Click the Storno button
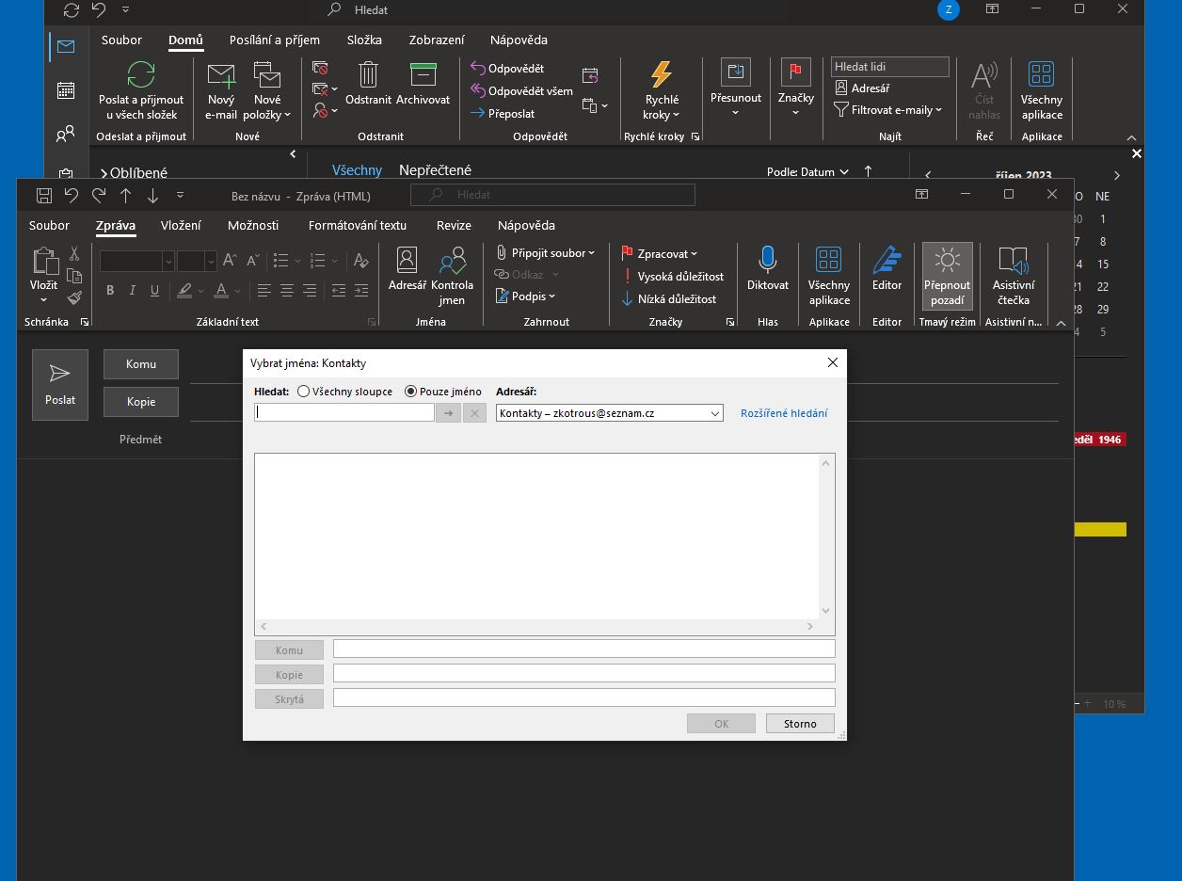 click(x=799, y=724)
